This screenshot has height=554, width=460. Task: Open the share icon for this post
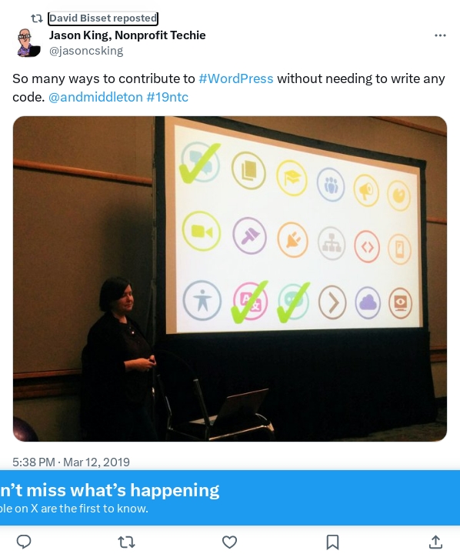(x=435, y=542)
